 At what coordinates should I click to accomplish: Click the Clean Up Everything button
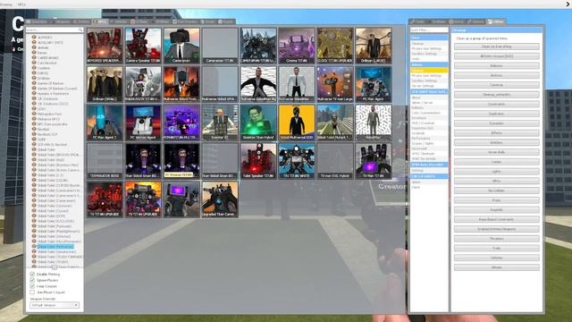[497, 47]
